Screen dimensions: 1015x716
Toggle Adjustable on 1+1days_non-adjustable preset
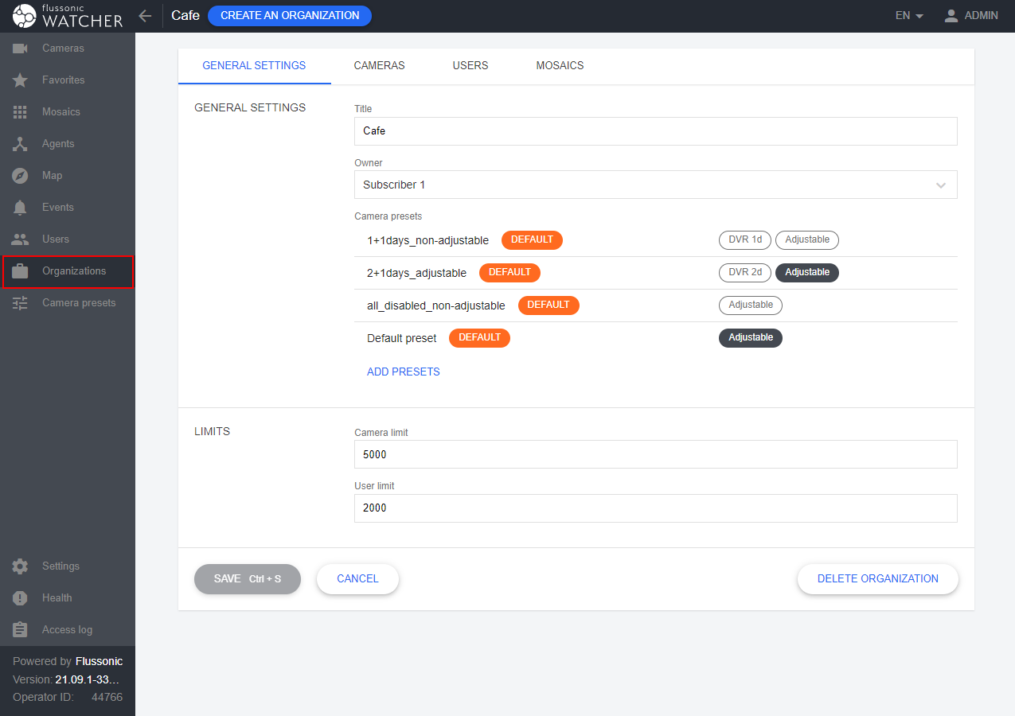pyautogui.click(x=806, y=239)
